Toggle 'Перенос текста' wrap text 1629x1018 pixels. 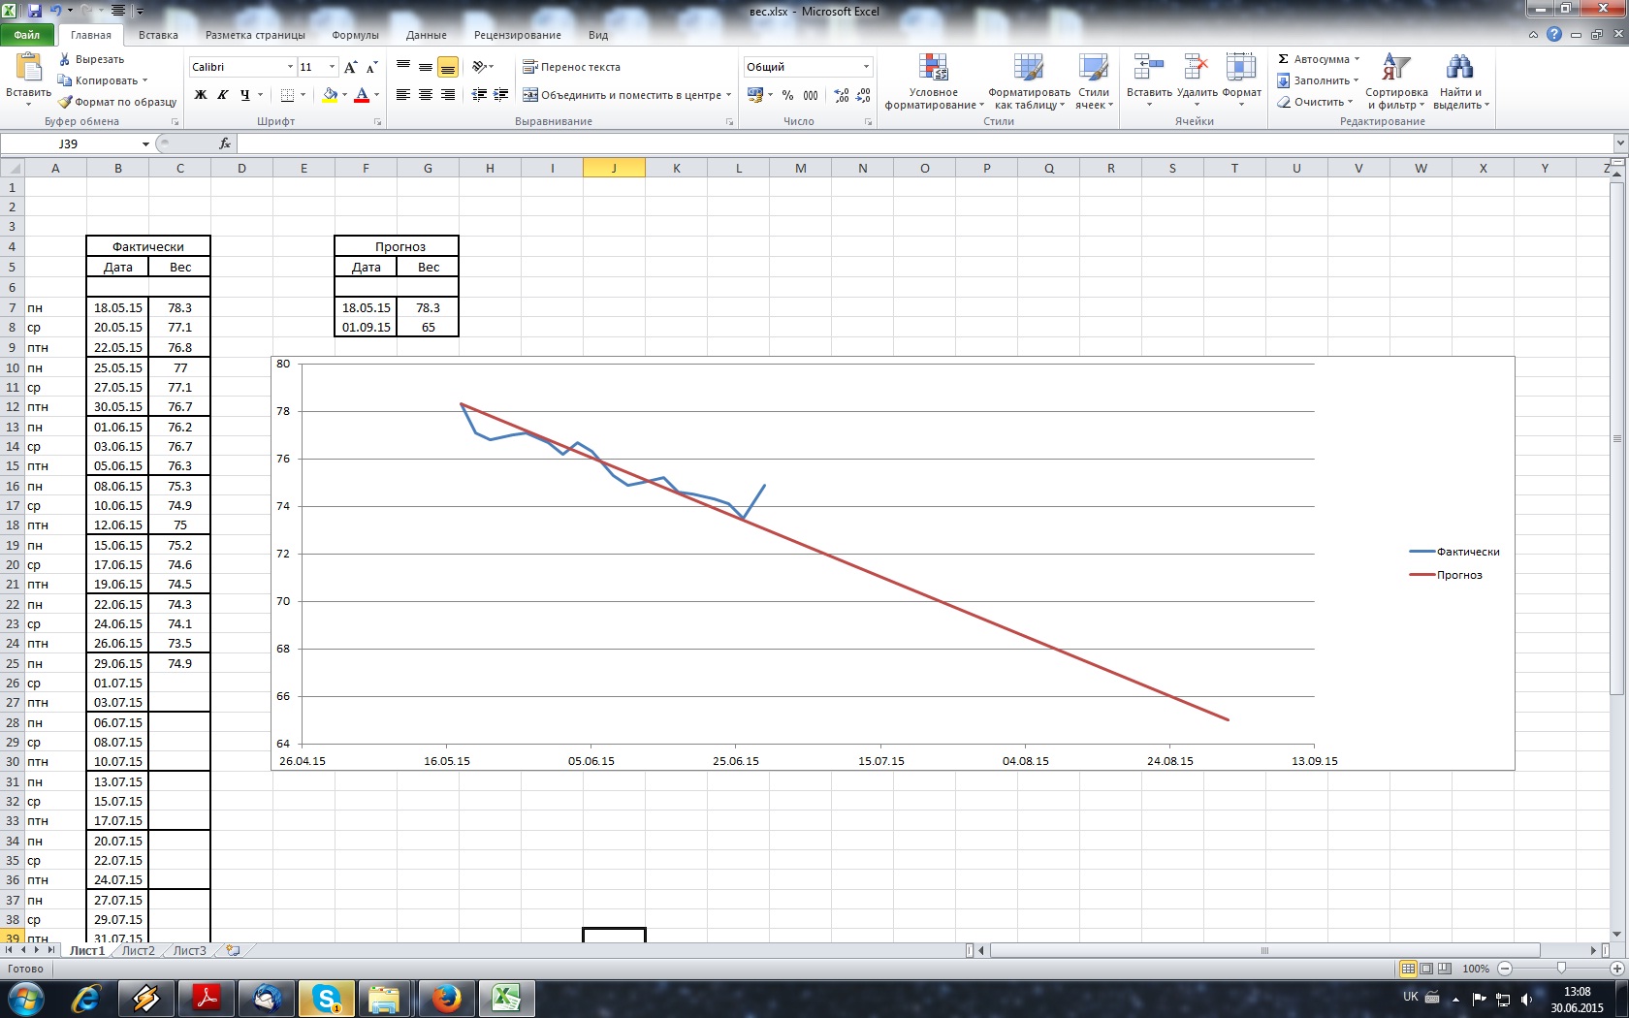click(571, 67)
